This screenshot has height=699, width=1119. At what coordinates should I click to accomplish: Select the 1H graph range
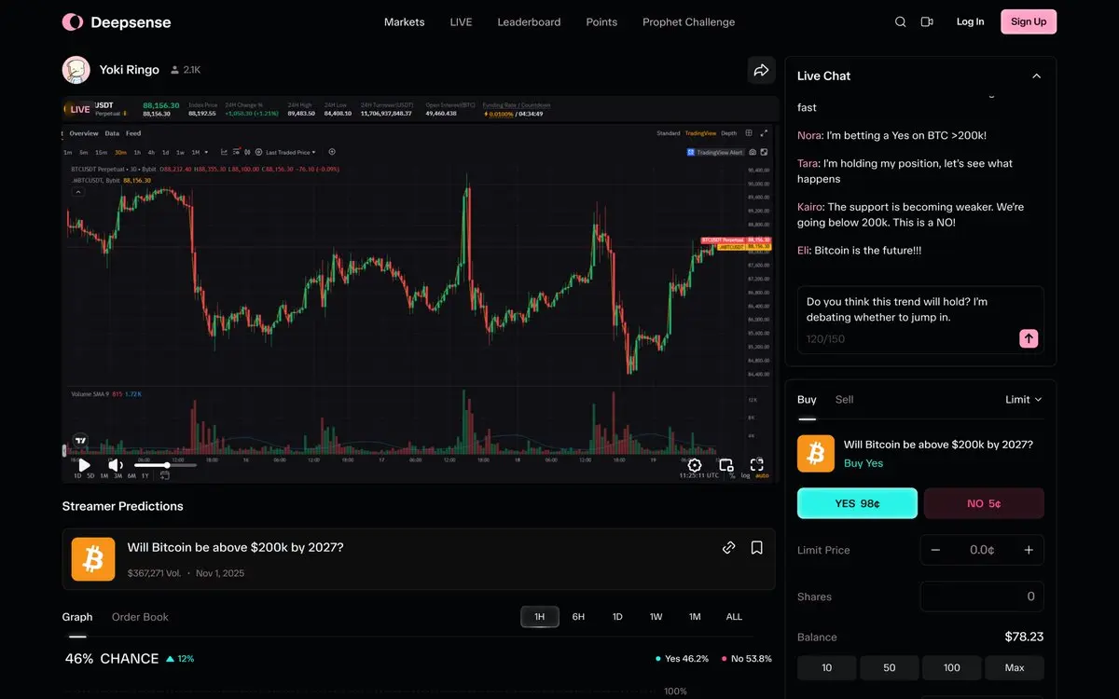[540, 617]
